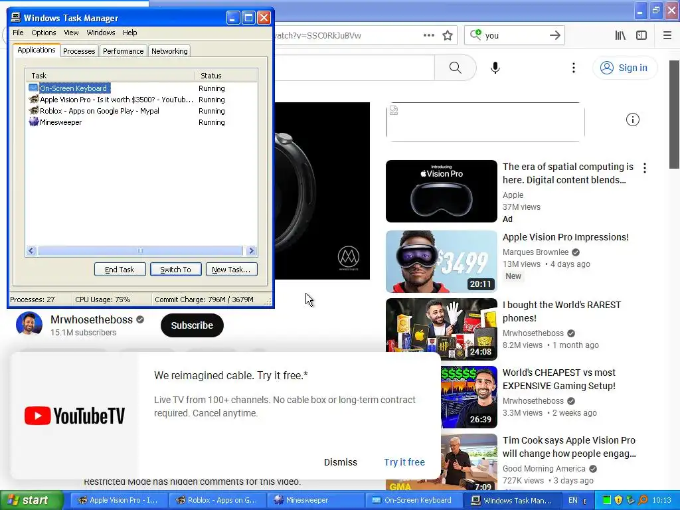Image resolution: width=680 pixels, height=510 pixels.
Task: Open 'Apple Vision Pro Impressions!' video title
Action: (566, 237)
